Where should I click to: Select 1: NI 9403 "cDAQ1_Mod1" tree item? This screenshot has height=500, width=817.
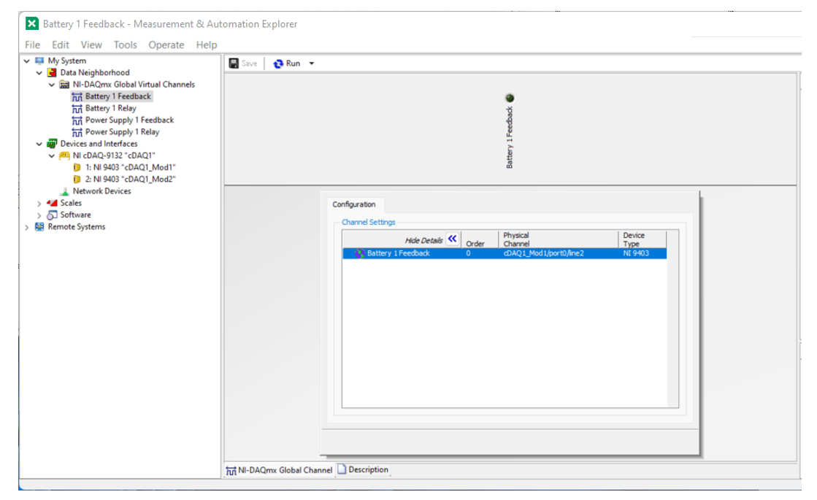130,168
